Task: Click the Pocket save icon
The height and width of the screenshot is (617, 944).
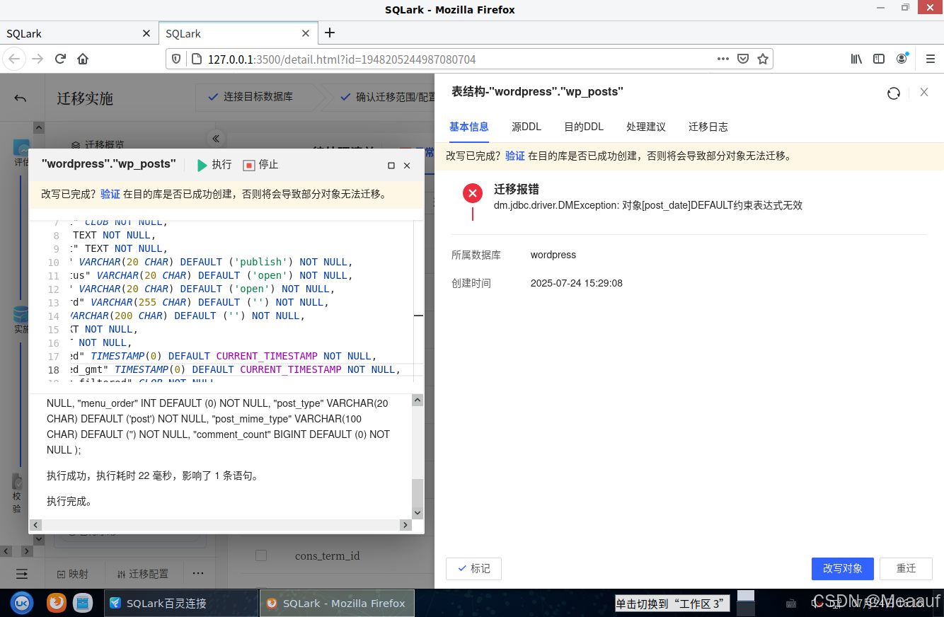Action: [x=743, y=59]
